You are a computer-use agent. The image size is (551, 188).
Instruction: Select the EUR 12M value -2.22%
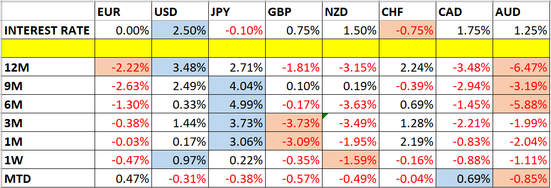123,67
